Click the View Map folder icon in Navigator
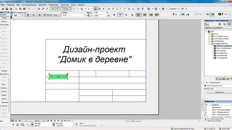232x130 pixels. [224, 24]
